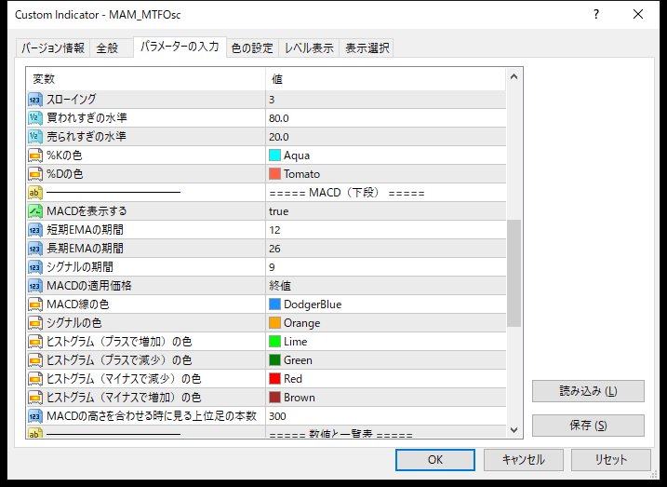
Task: Click icon beside MACDの高さを合わせる時に見る上位足の本数
Action: coord(35,416)
